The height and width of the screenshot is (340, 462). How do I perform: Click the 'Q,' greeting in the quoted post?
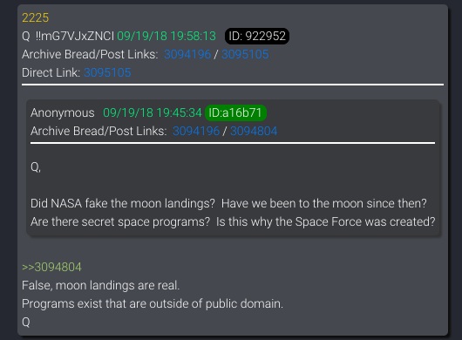pos(36,167)
